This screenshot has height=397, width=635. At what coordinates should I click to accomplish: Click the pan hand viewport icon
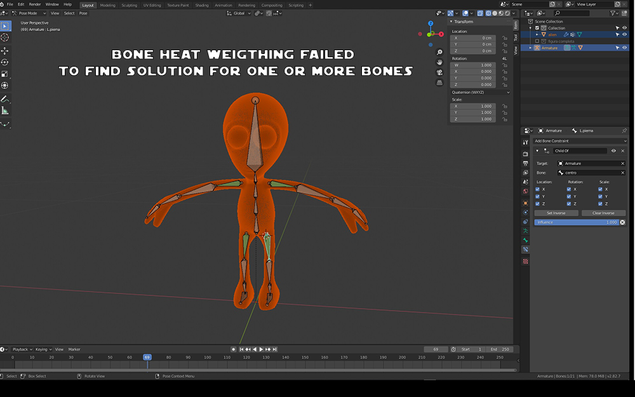[x=439, y=62]
